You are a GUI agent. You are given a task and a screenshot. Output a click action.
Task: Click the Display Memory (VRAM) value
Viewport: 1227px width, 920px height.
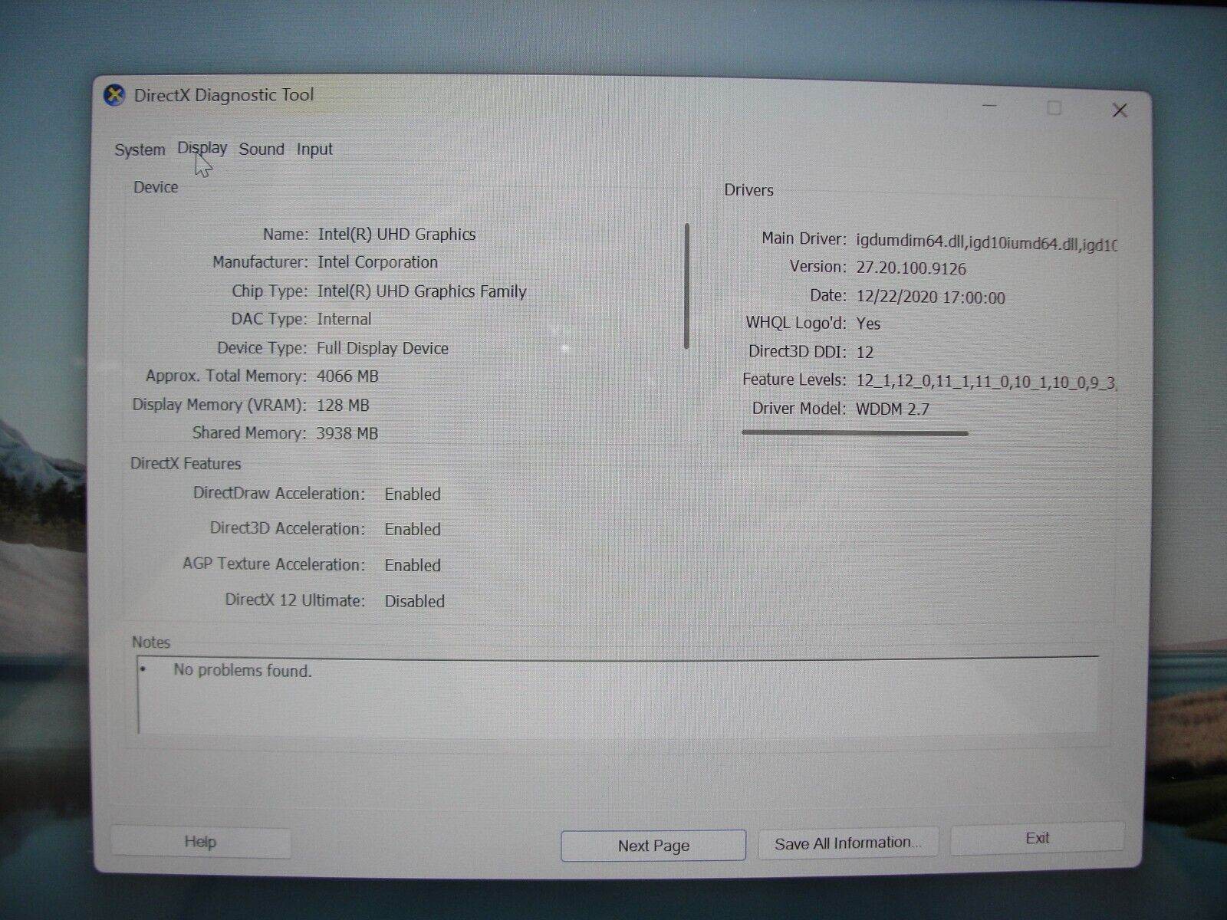click(343, 405)
